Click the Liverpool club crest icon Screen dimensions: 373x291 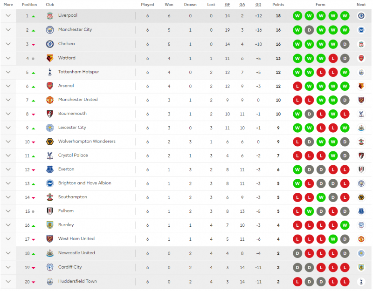[x=50, y=16]
